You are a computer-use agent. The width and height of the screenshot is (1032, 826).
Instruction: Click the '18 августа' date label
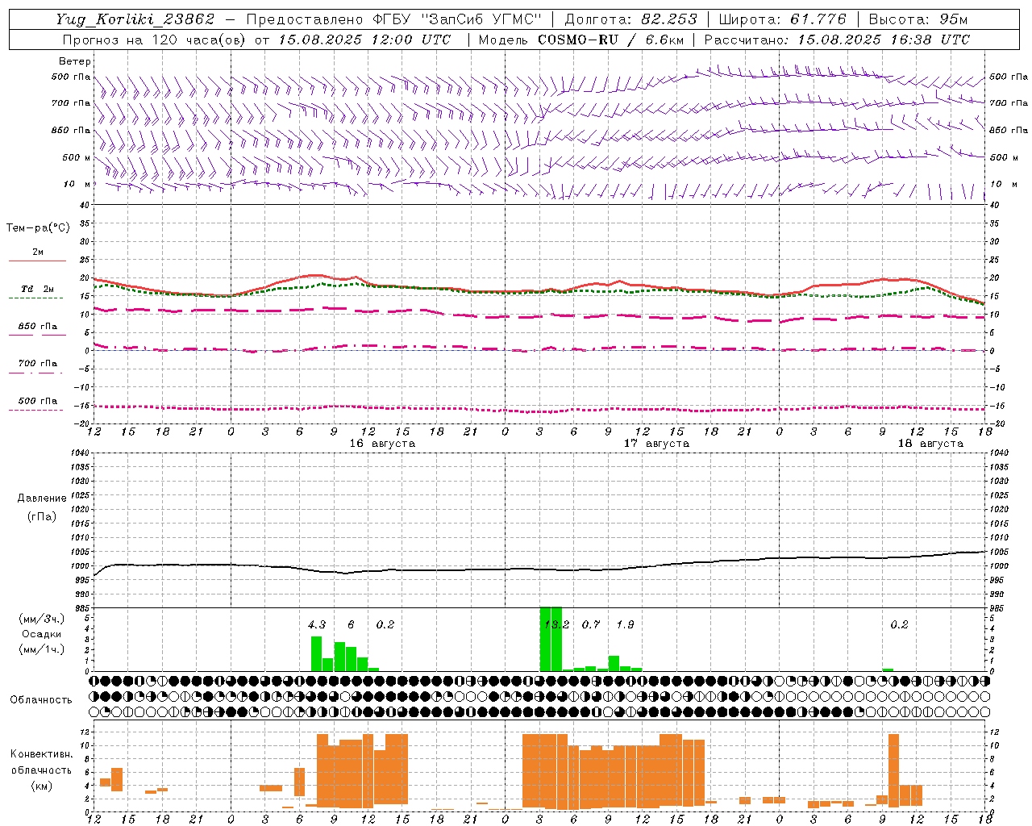click(x=930, y=444)
